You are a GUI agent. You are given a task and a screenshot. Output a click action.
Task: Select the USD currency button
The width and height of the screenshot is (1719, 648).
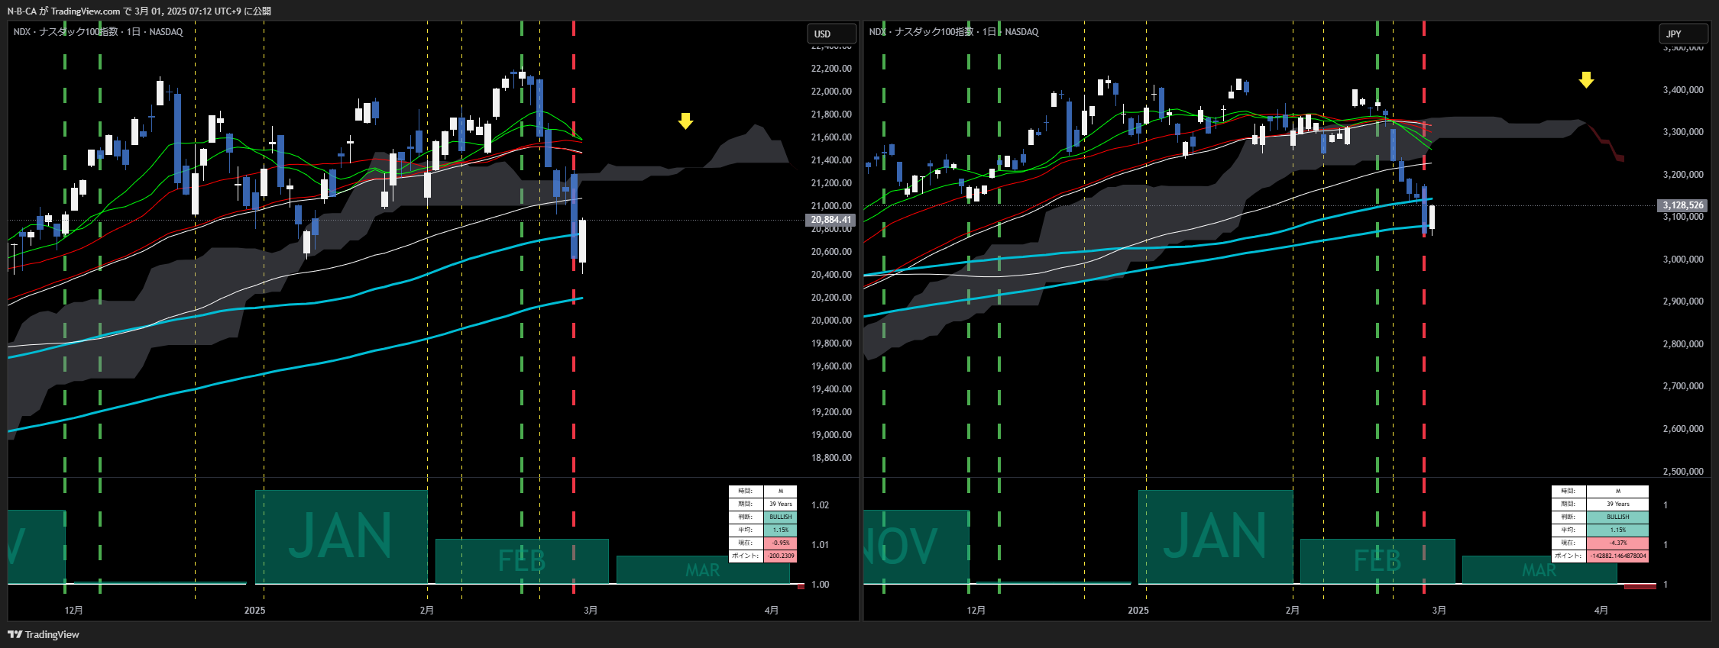(x=831, y=34)
